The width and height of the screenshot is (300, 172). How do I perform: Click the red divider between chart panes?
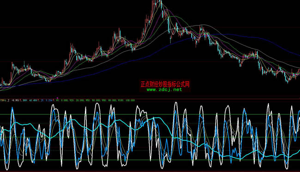coord(150,99)
